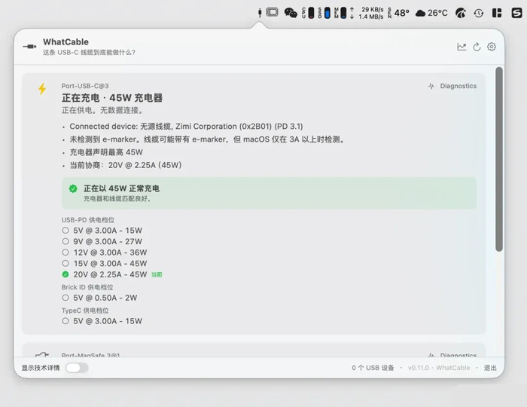Viewport: 527px width, 407px height.
Task: Click the 这条 USB-C 线缆到底能做什么? subtitle
Action: [89, 53]
